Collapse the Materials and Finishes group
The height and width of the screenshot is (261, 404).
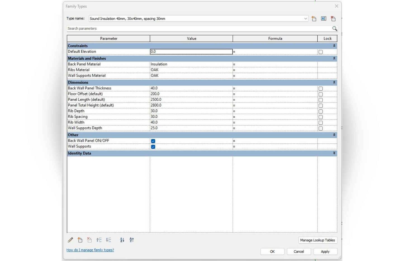334,58
